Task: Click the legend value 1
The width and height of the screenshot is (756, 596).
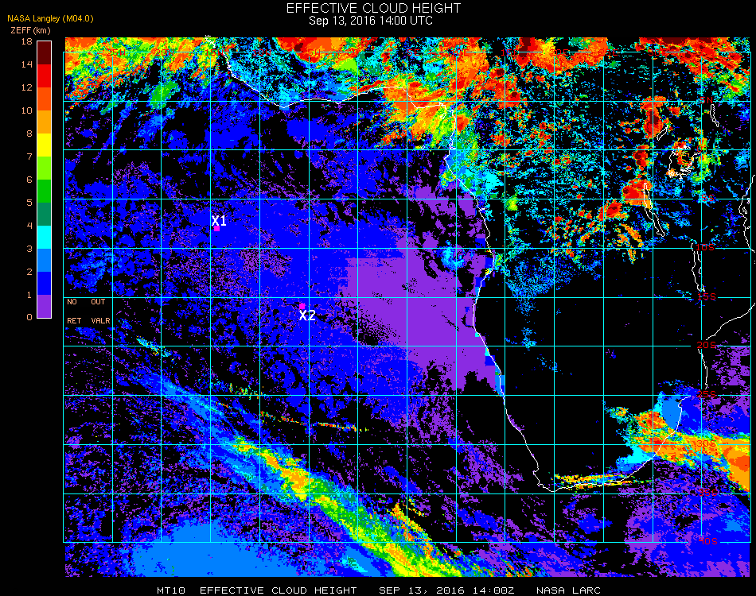Action: pyautogui.click(x=29, y=295)
